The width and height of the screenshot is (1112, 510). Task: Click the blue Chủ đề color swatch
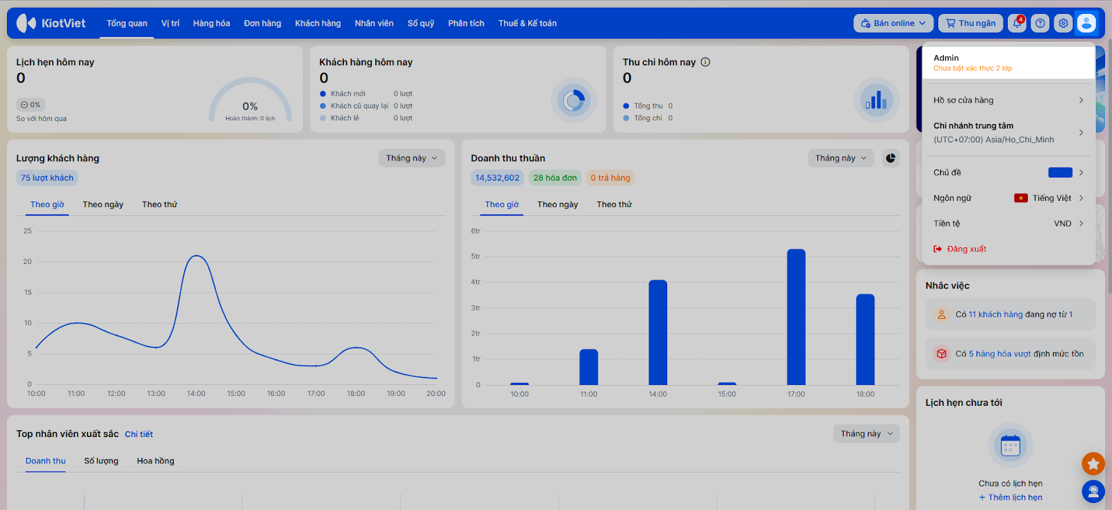point(1060,172)
